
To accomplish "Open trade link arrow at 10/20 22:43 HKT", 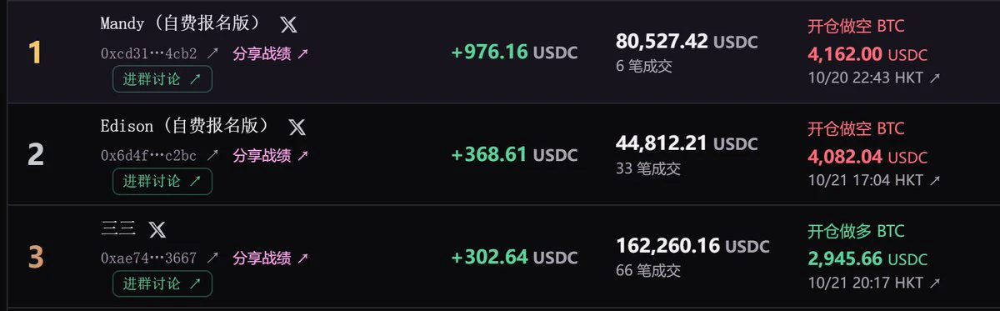I will (x=935, y=78).
